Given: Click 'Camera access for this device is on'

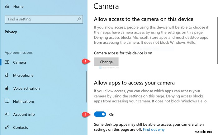Looking at the screenshot, I should pos(123,53).
